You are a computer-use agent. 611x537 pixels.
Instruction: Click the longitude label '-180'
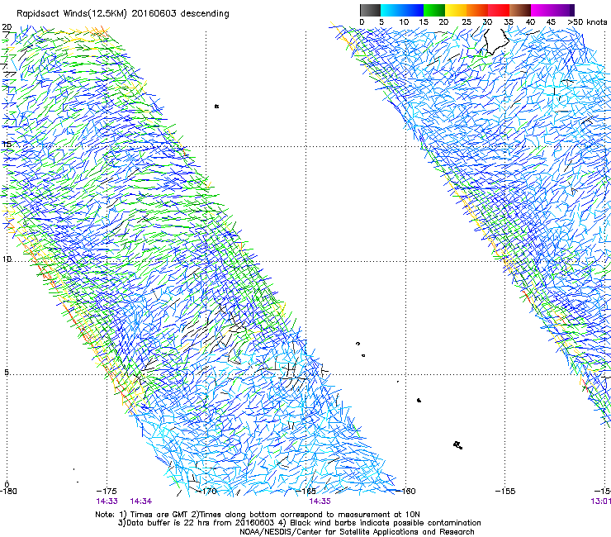(8, 491)
